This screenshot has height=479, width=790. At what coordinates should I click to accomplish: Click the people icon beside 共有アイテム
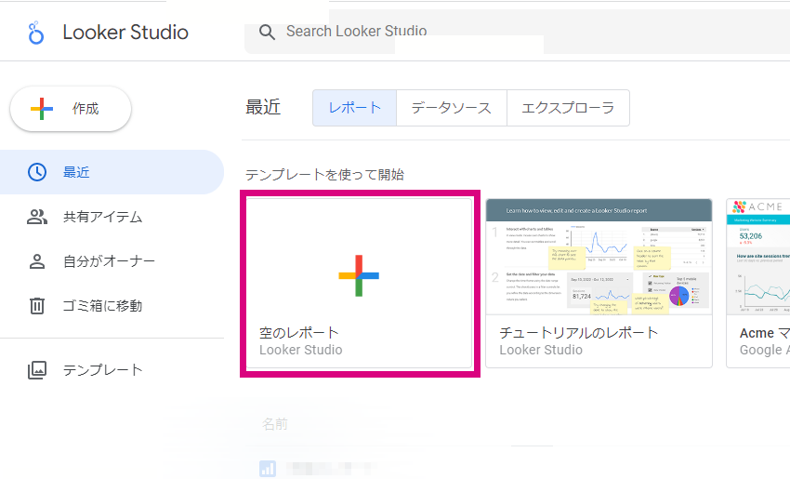[37, 217]
